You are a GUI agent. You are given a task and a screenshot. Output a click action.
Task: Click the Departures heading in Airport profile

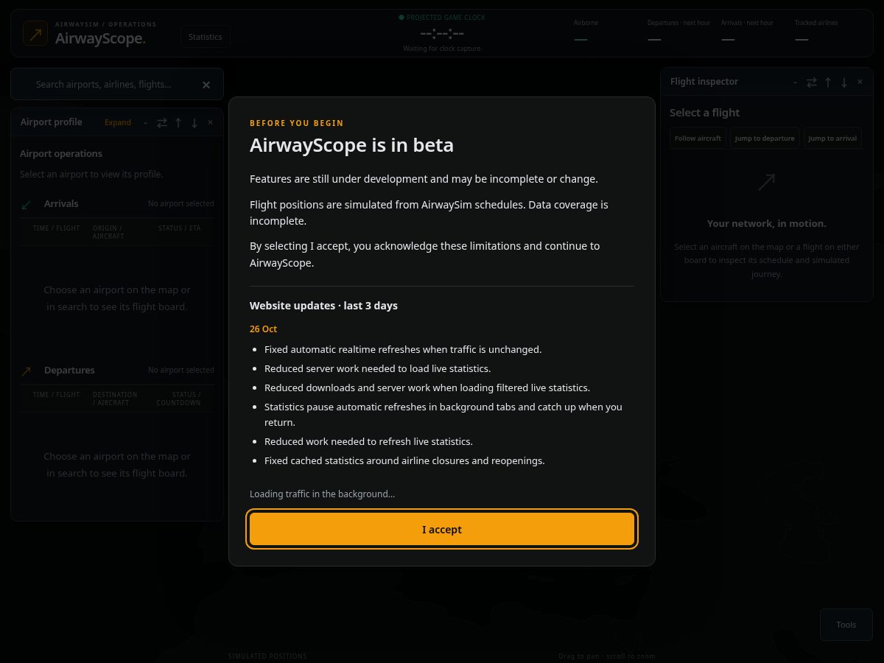[69, 370]
